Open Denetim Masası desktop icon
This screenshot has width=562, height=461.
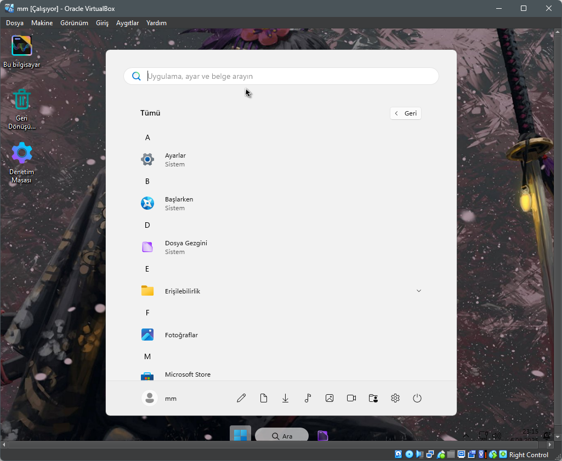pos(21,162)
